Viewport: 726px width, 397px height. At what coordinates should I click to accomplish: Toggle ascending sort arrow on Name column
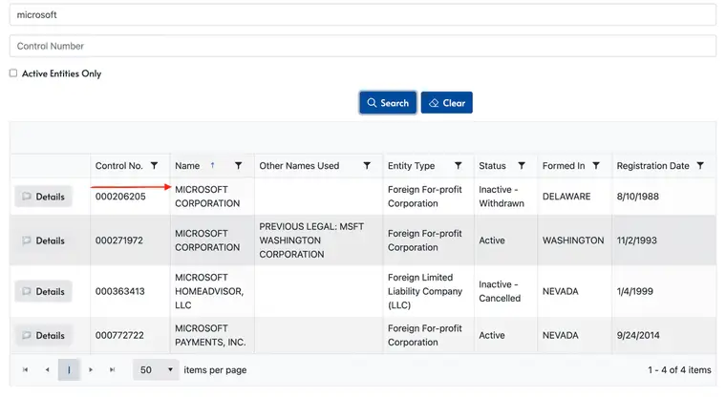point(212,165)
